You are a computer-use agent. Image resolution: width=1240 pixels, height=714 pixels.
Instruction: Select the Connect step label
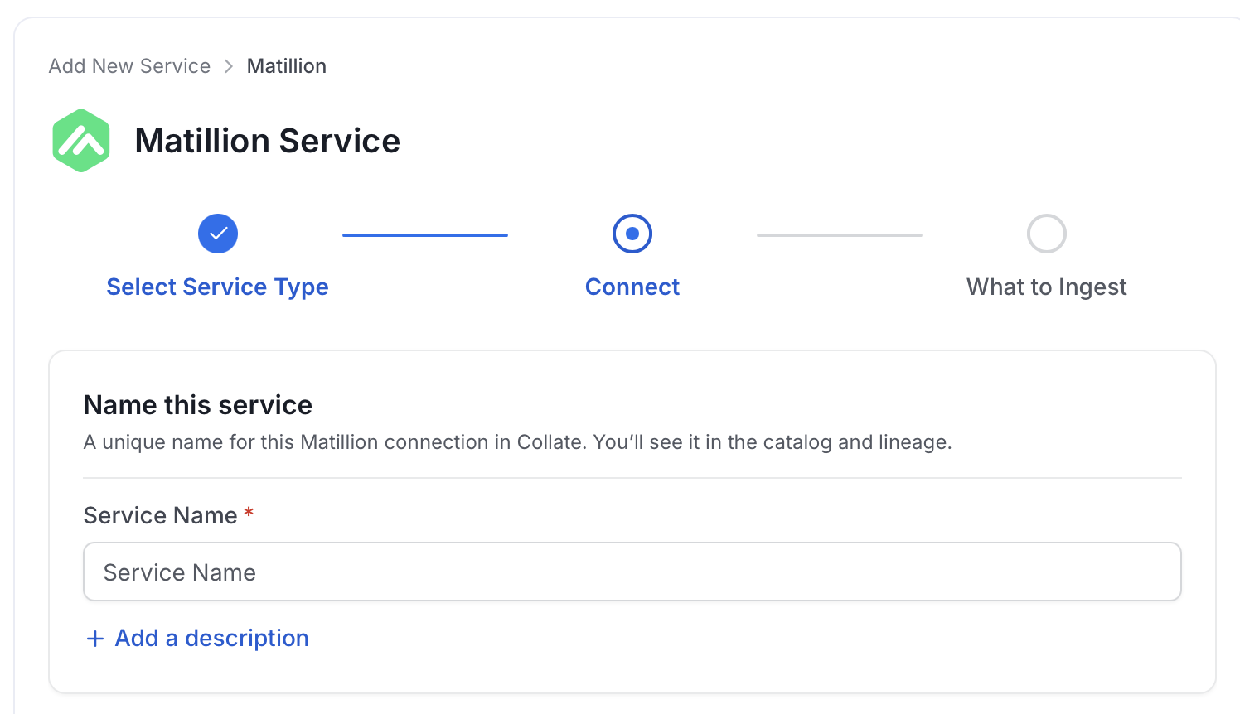[x=632, y=287]
